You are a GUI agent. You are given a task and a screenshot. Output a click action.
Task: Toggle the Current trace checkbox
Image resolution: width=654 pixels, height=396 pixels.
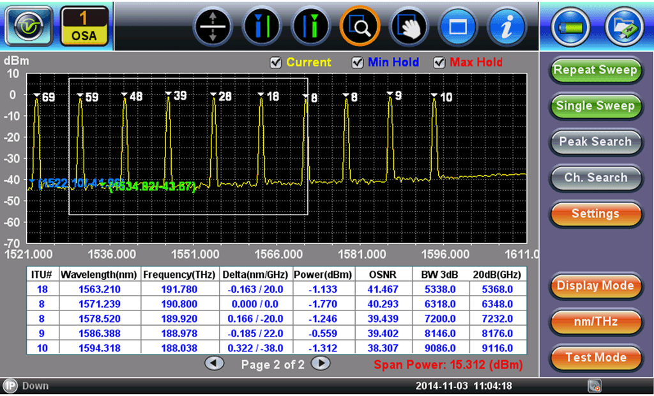(276, 63)
